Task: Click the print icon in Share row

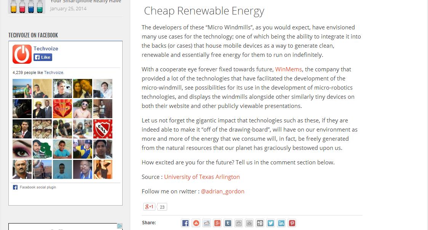Action: pos(239,223)
